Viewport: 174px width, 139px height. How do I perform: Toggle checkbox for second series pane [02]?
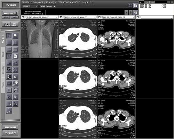point(61,17)
